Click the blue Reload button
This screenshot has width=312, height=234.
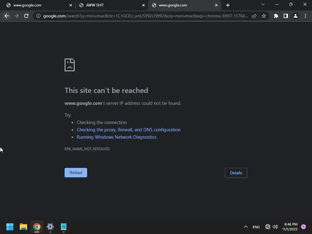point(76,172)
